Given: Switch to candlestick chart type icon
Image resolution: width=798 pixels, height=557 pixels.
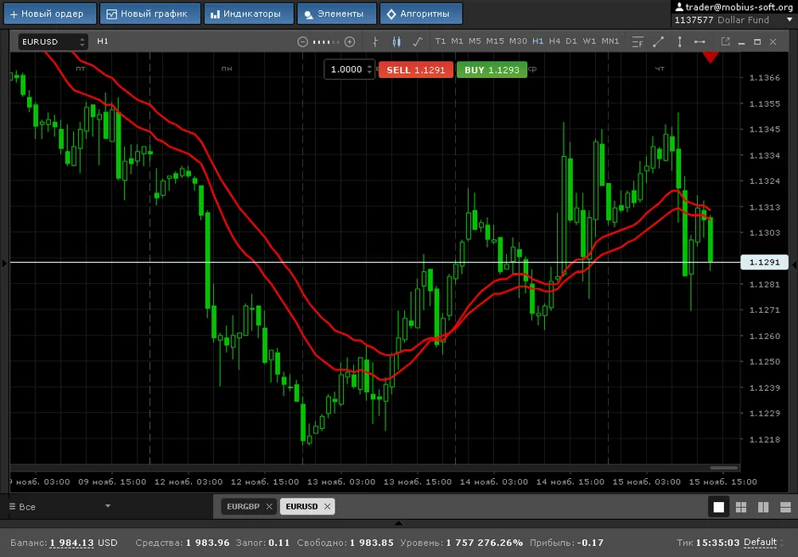Looking at the screenshot, I should pyautogui.click(x=396, y=42).
